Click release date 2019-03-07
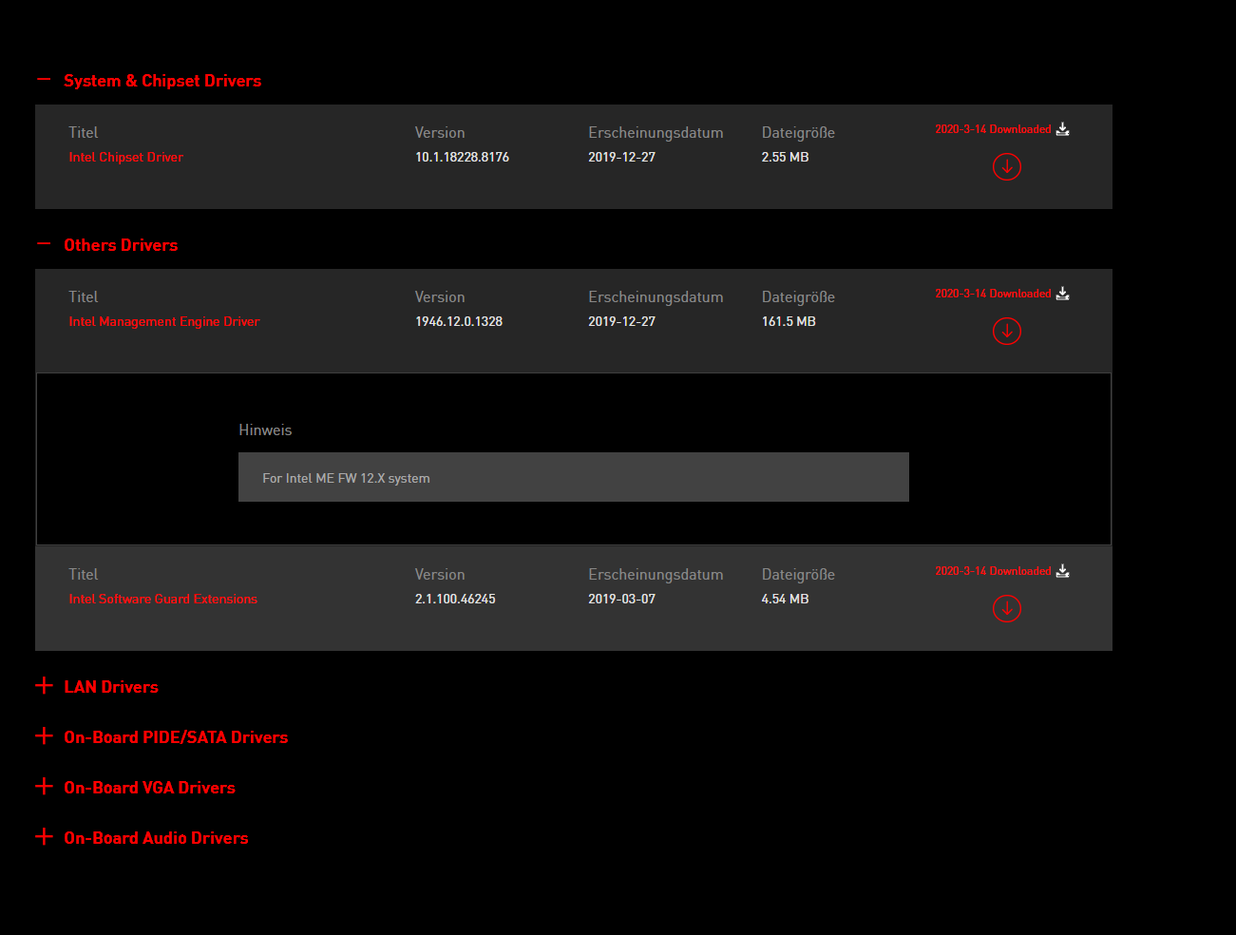The width and height of the screenshot is (1236, 935). pyautogui.click(x=621, y=599)
